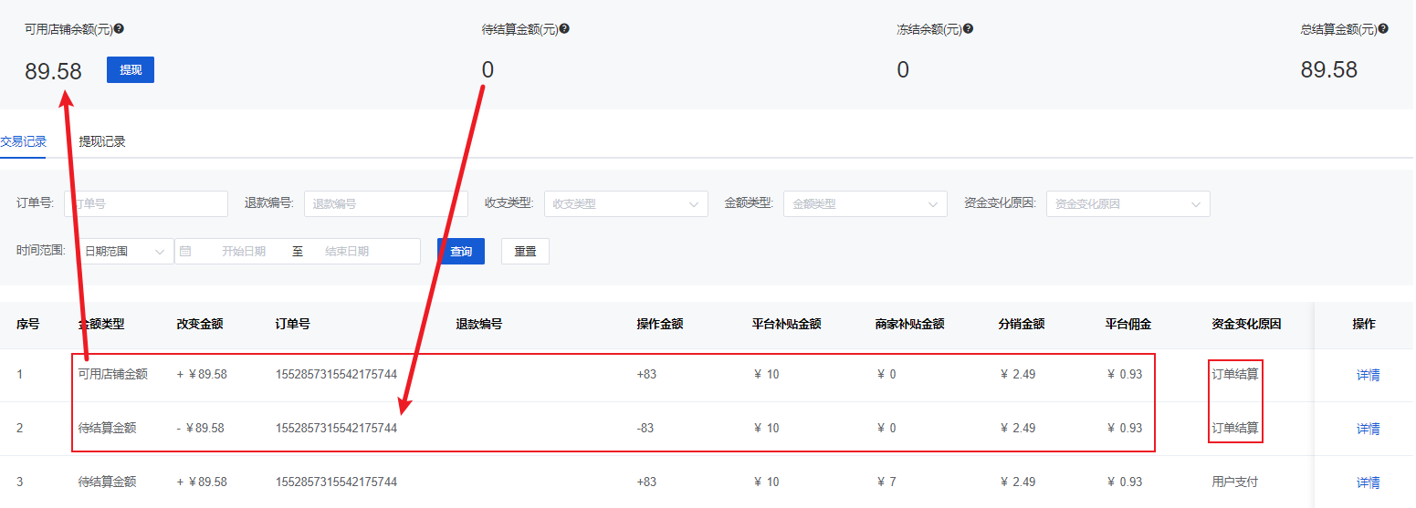Open 详情 link for row 1

point(1368,375)
